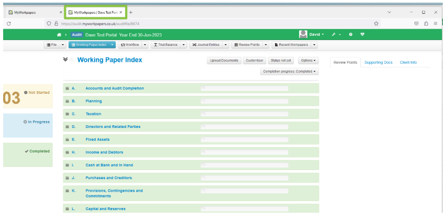Bookmark this page with star icon
The height and width of the screenshot is (218, 447).
click(376, 23)
